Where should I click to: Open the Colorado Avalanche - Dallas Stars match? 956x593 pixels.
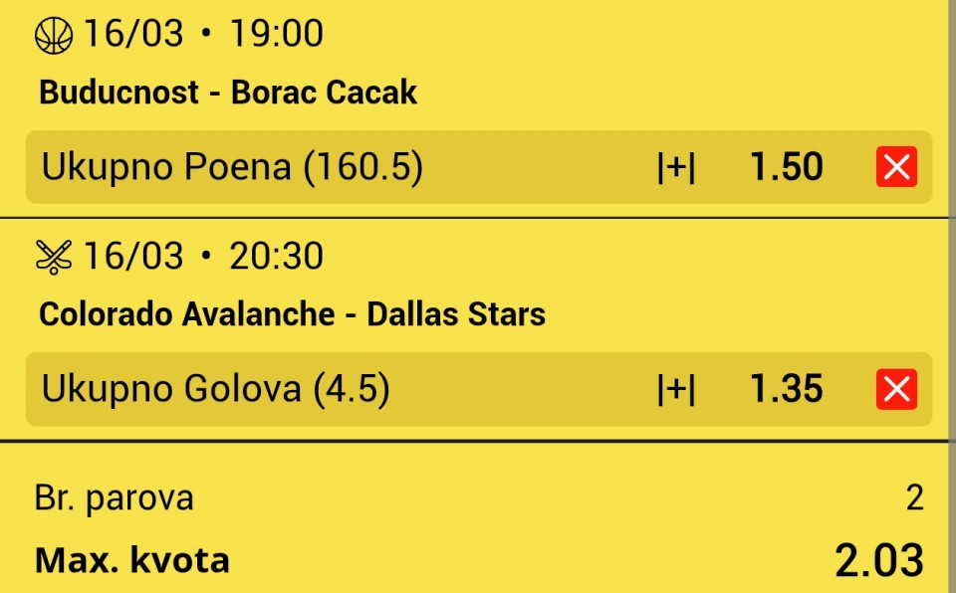pos(292,314)
